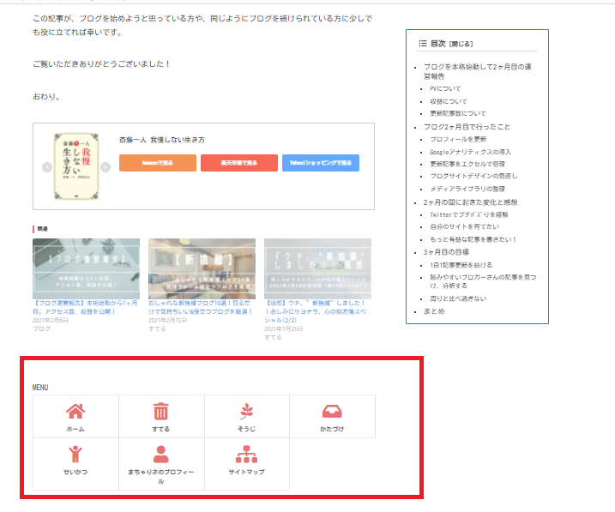This screenshot has width=615, height=512.
Task: Jump to 収益について section
Action: pyautogui.click(x=449, y=101)
